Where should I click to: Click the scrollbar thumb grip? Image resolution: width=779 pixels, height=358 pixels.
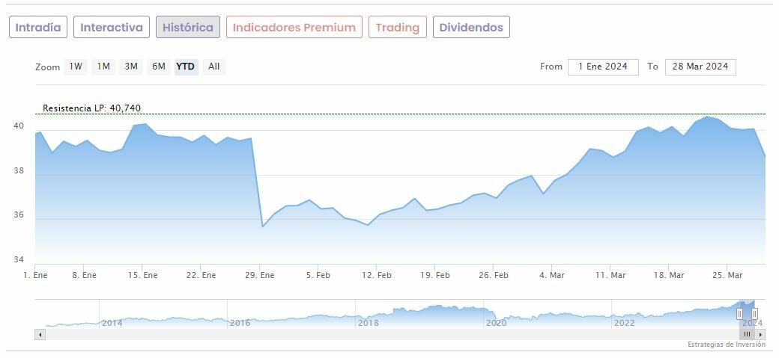point(747,334)
